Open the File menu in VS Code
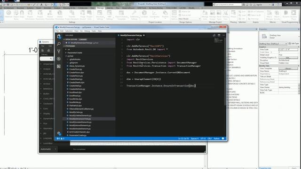Image resolution: width=301 pixels, height=169 pixels. [57, 31]
